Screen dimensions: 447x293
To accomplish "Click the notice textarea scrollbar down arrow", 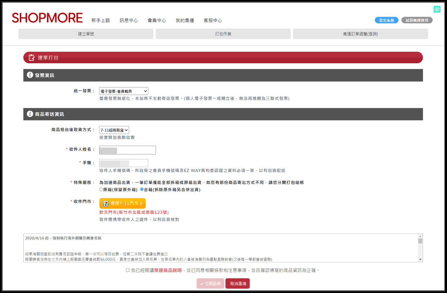I will 420,258.
